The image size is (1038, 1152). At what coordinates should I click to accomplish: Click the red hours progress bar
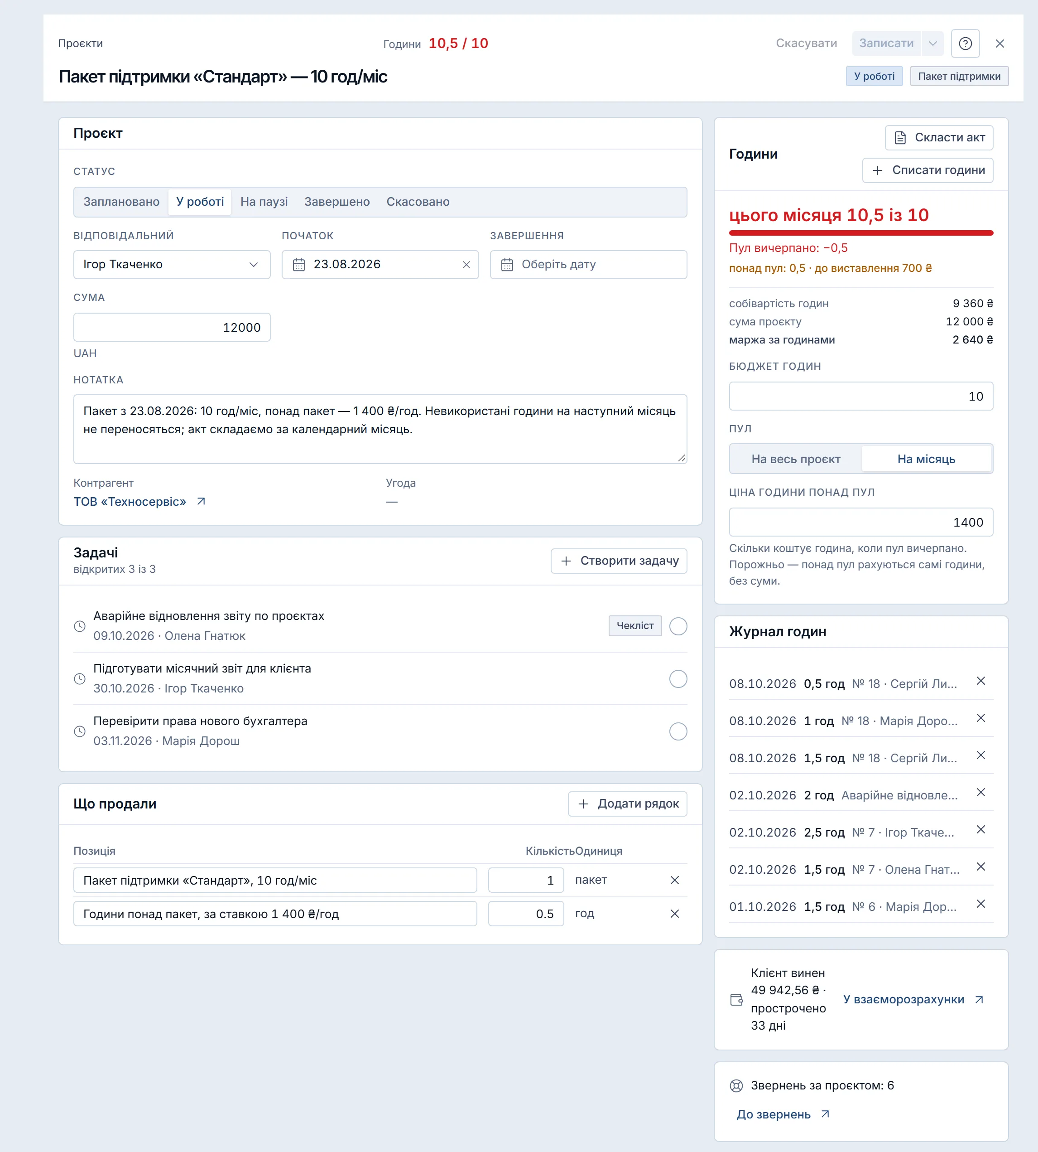861,233
